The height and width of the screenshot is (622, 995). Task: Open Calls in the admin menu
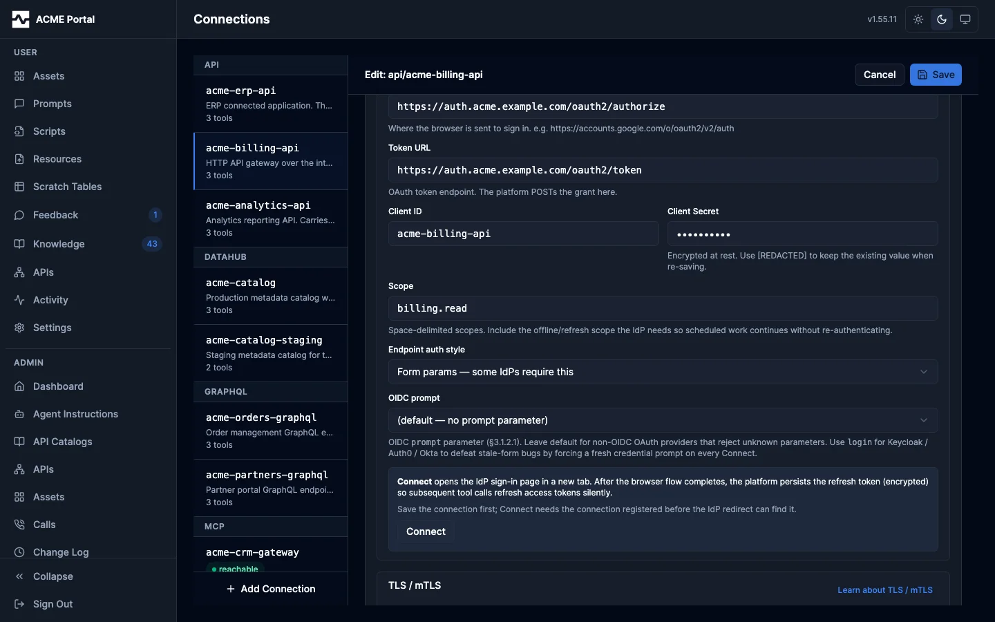[x=88, y=525]
